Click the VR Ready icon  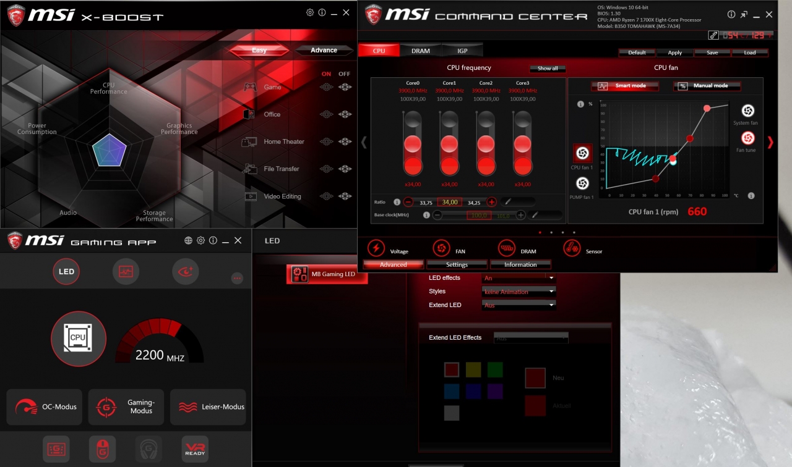tap(195, 449)
